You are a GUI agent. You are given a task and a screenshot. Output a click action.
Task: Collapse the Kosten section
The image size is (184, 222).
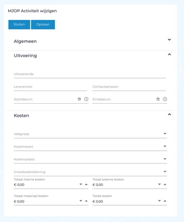coord(170,114)
